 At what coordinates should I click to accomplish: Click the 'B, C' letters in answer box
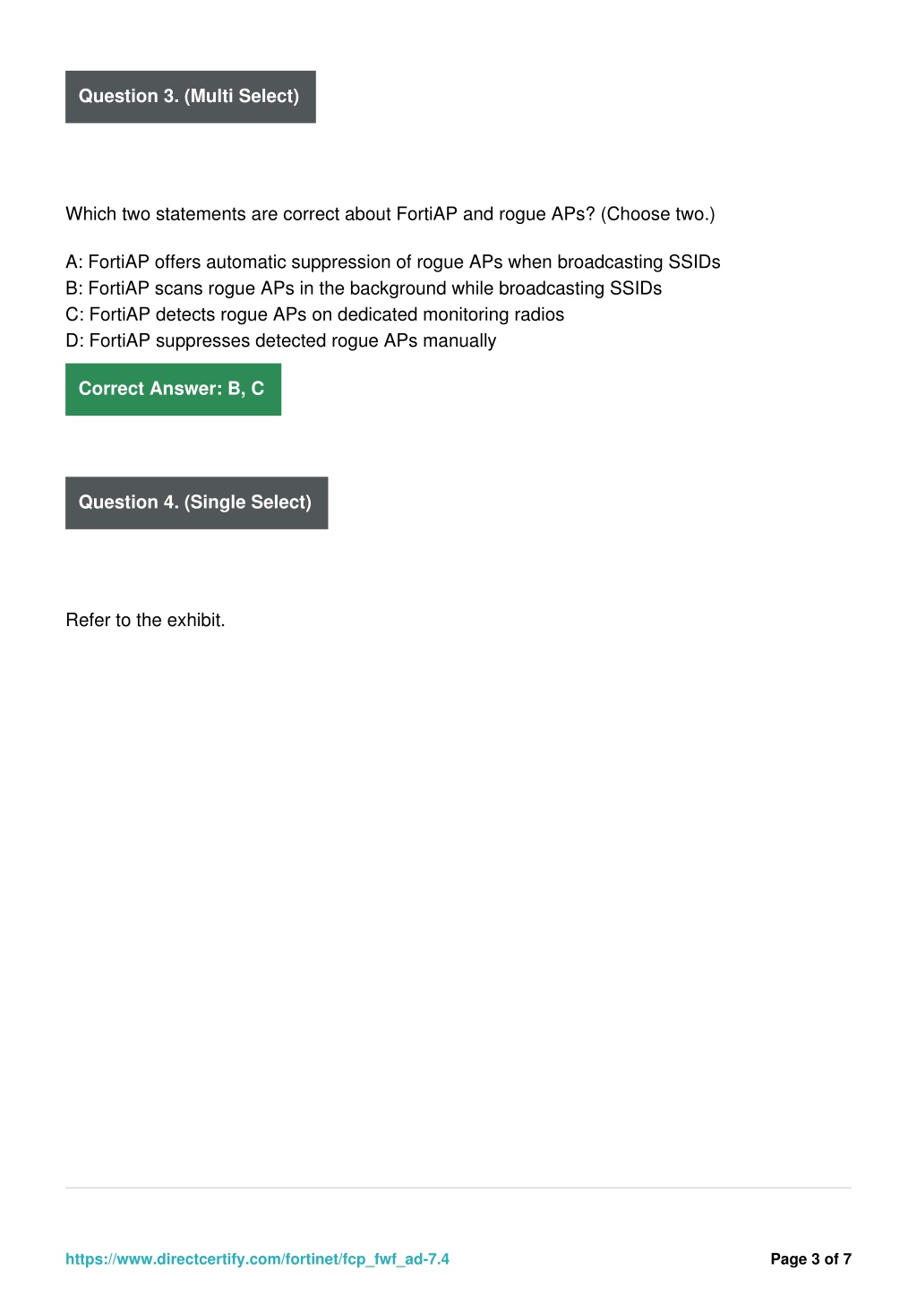tap(246, 389)
